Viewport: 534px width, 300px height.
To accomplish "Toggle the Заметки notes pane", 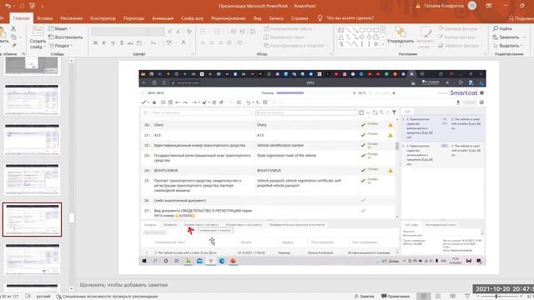I will (365, 297).
